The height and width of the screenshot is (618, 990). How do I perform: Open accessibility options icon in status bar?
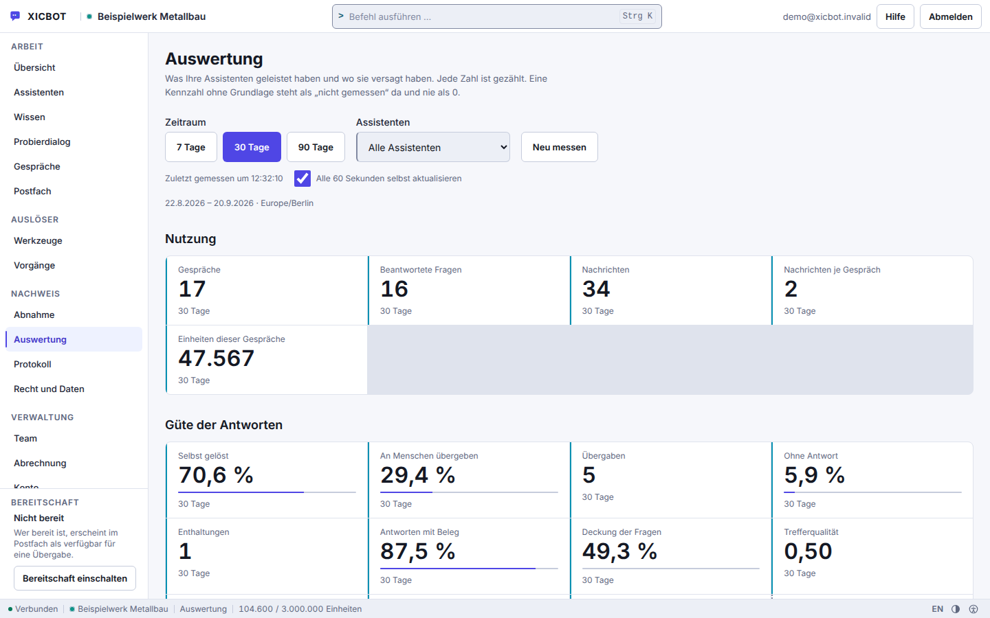[x=973, y=609]
